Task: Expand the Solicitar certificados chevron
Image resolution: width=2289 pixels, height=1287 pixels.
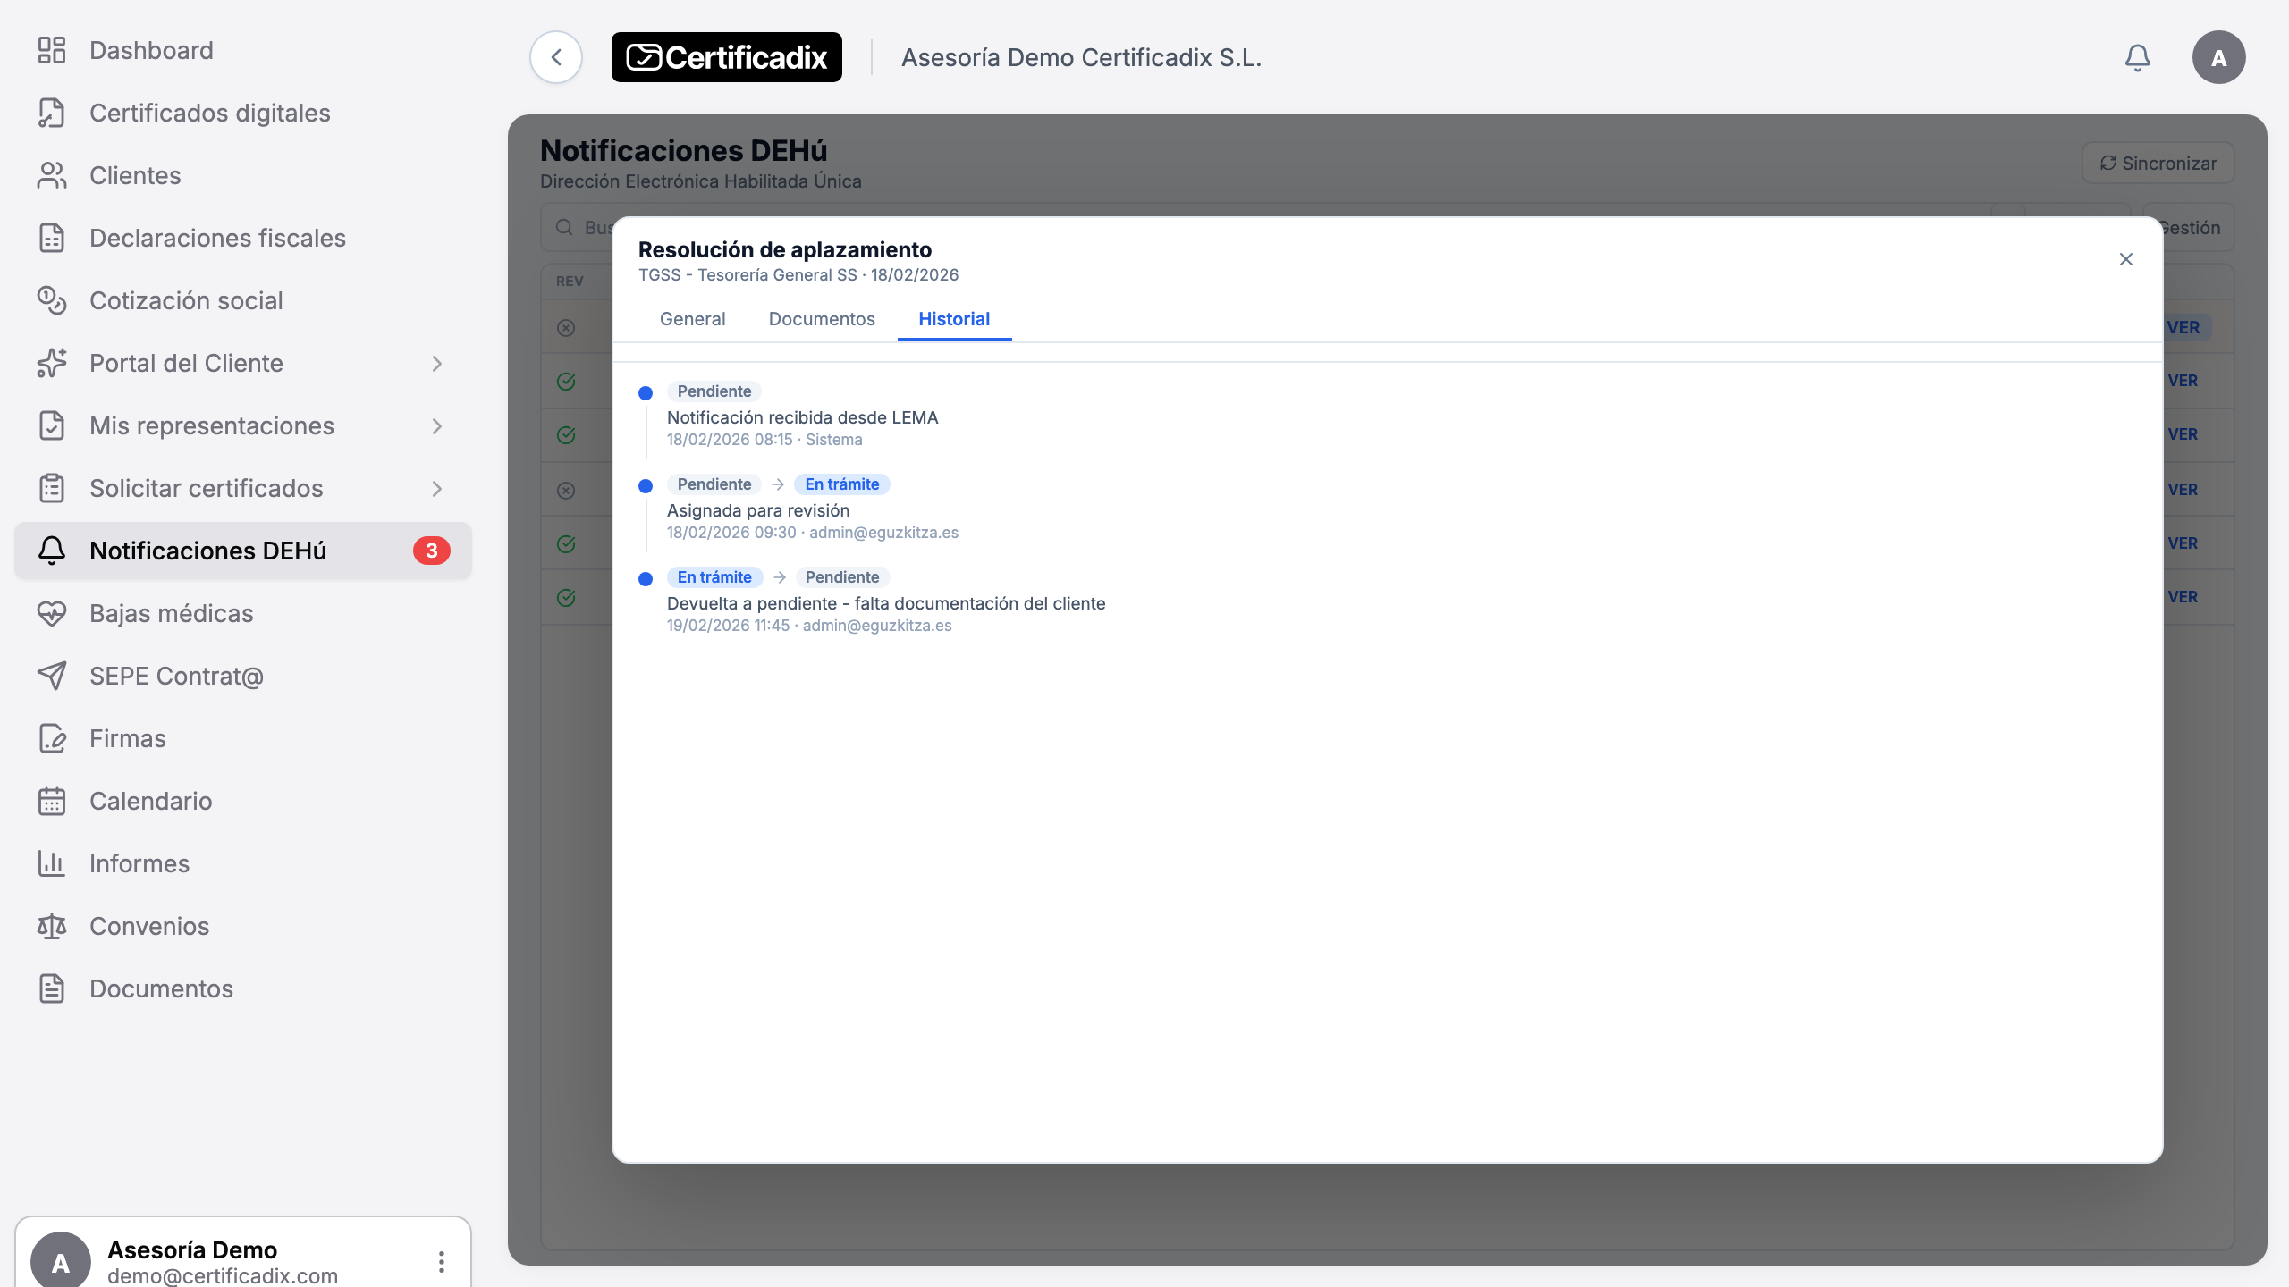Action: point(437,489)
